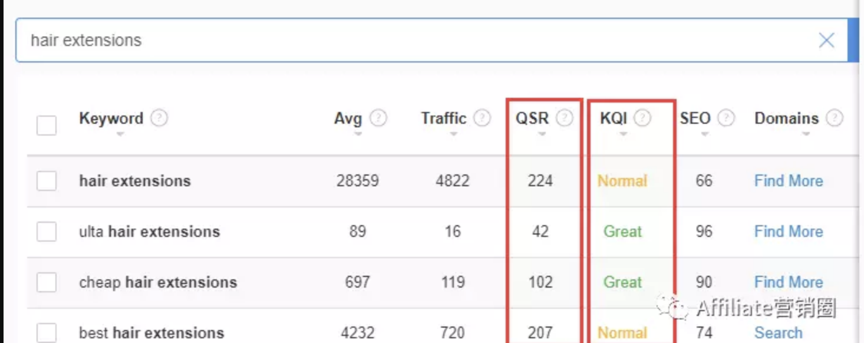Open the SEO column help icon
The height and width of the screenshot is (343, 864).
coord(726,118)
